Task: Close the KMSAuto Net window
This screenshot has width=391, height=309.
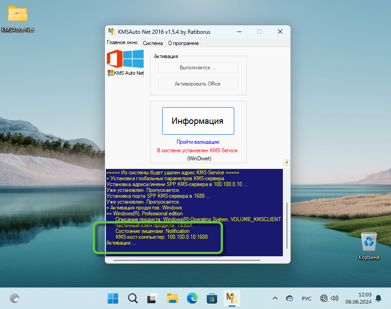Action: 280,32
